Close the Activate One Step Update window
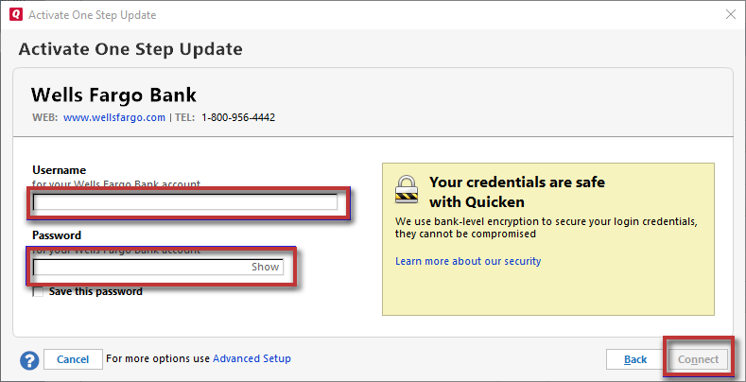 tap(730, 15)
